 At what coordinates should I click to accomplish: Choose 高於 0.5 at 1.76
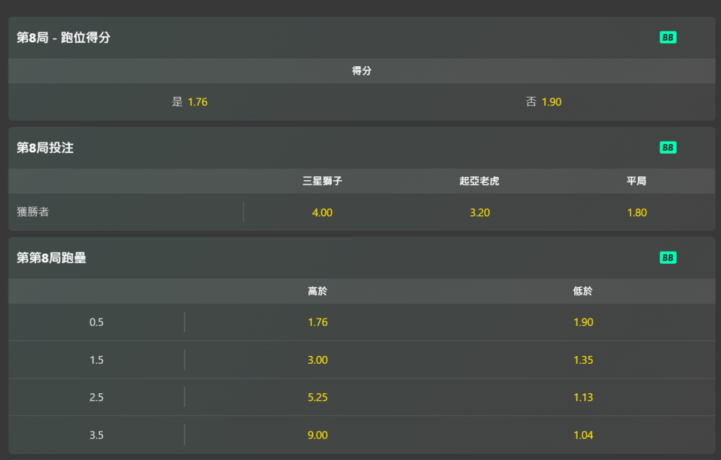(x=318, y=322)
